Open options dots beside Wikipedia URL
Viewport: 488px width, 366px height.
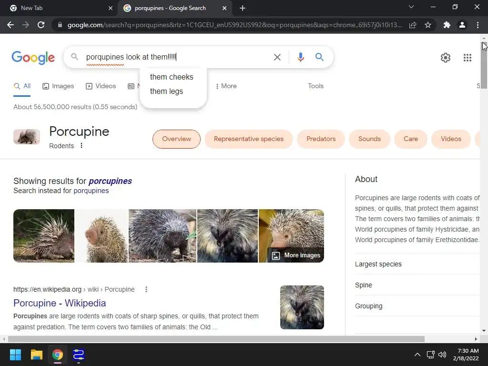pos(146,289)
